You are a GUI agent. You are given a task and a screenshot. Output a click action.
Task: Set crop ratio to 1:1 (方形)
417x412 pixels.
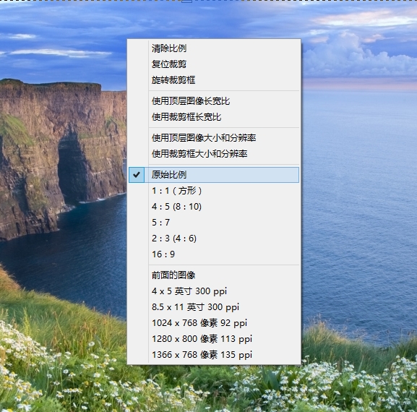pyautogui.click(x=214, y=191)
